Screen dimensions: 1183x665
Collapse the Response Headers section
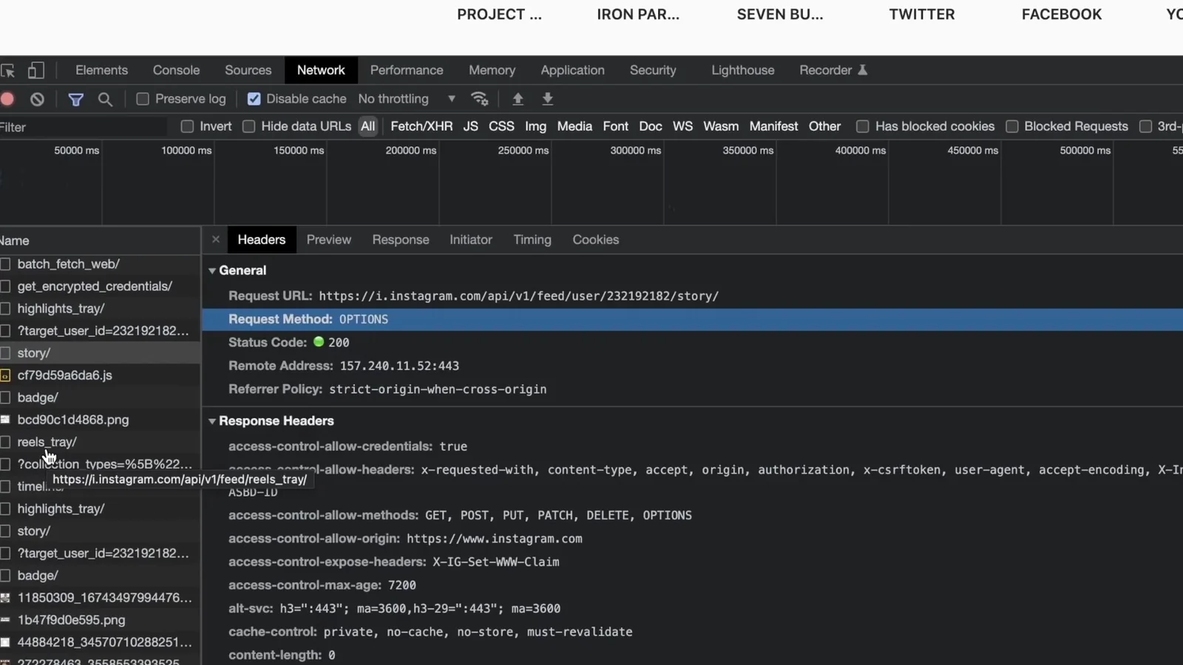212,421
